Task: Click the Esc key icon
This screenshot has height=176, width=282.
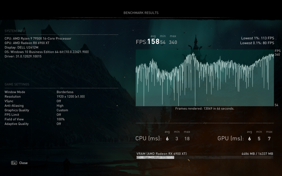Action: 14,163
